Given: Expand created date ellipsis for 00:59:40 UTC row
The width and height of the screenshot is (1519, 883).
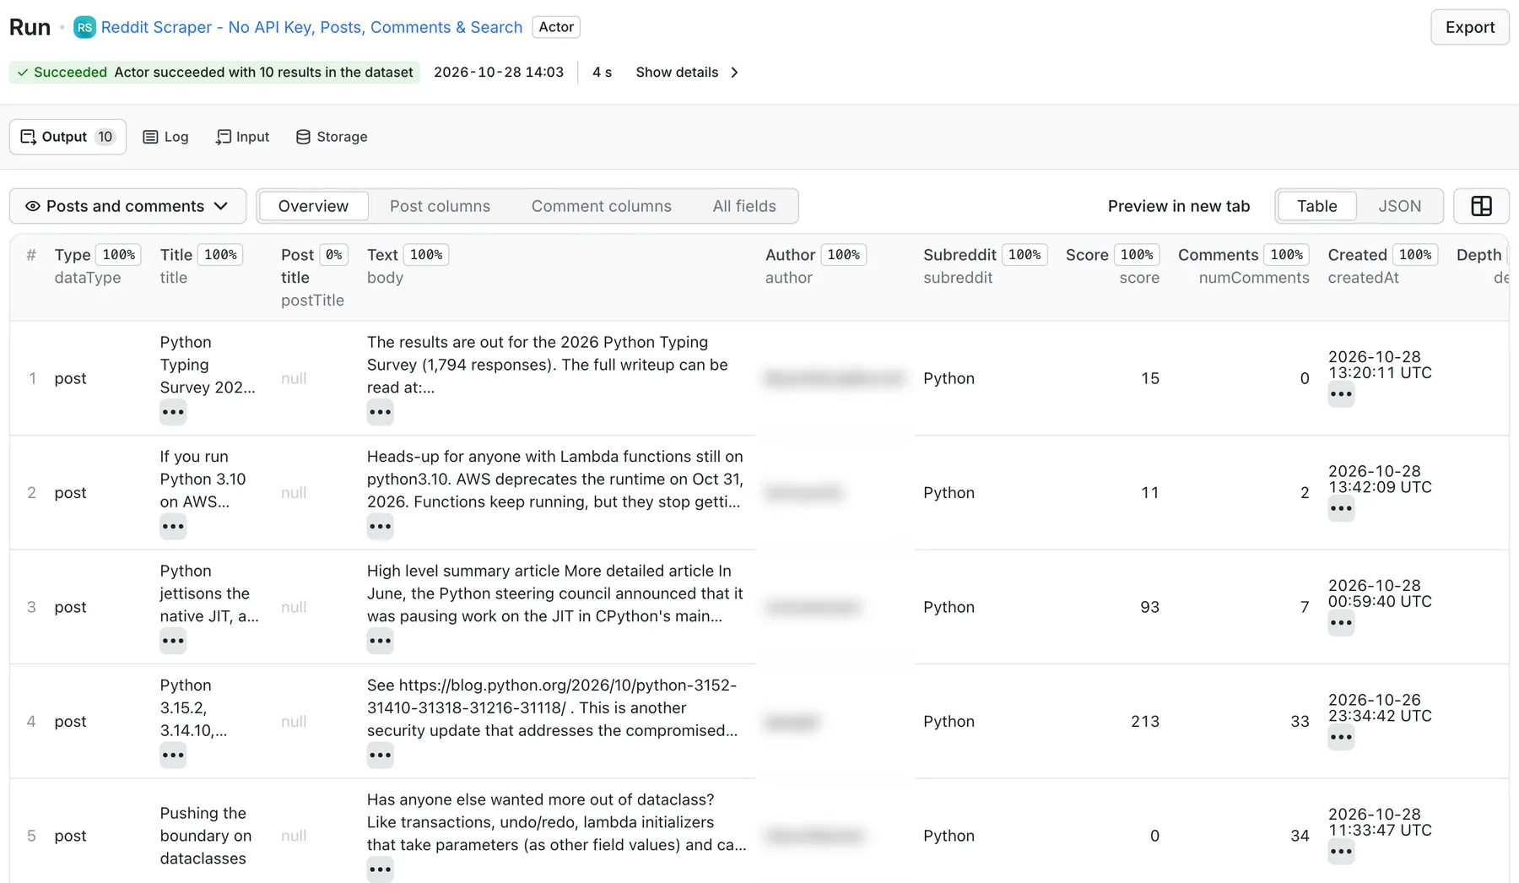Looking at the screenshot, I should (1341, 623).
